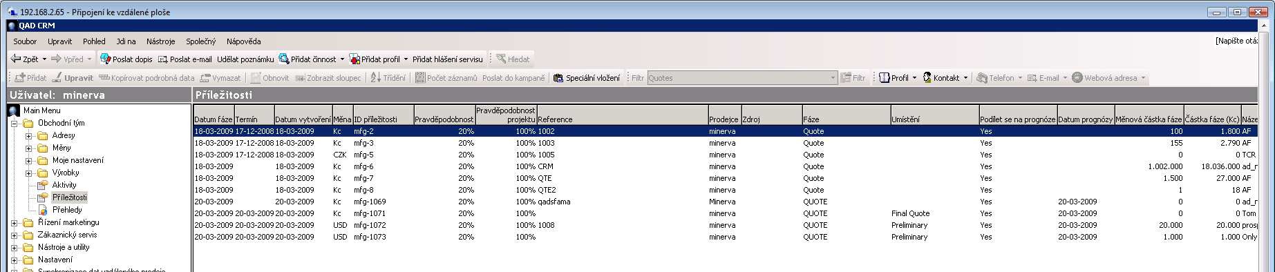Add a record with the Přidat icon
1275x272 pixels.
(19, 78)
